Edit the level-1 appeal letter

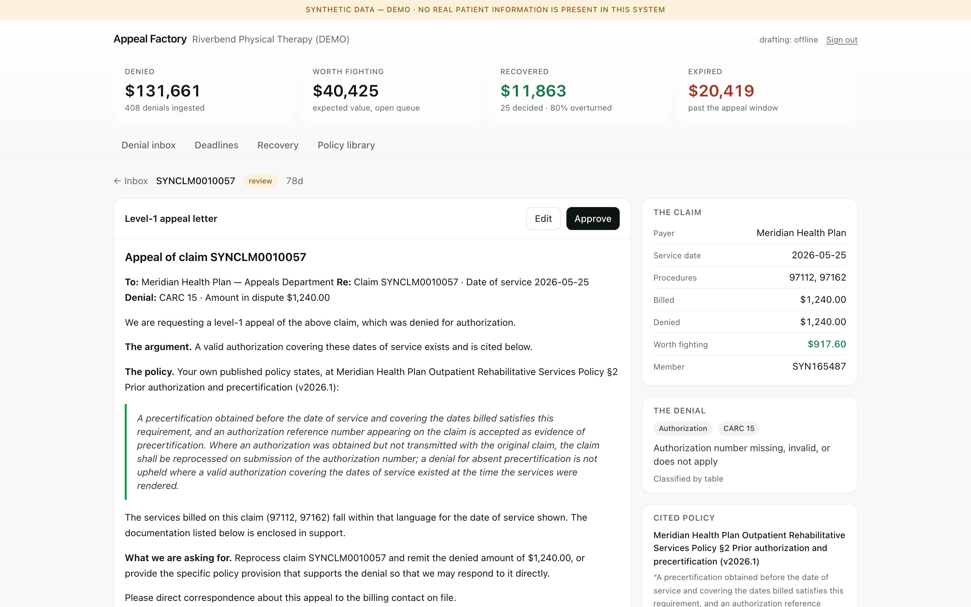543,219
